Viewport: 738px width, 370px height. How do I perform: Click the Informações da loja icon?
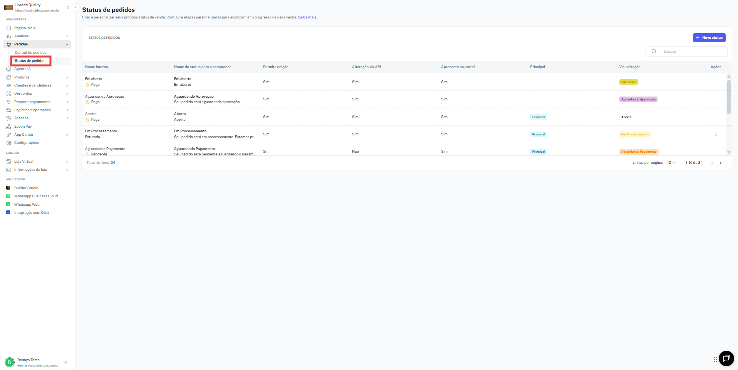tap(9, 170)
